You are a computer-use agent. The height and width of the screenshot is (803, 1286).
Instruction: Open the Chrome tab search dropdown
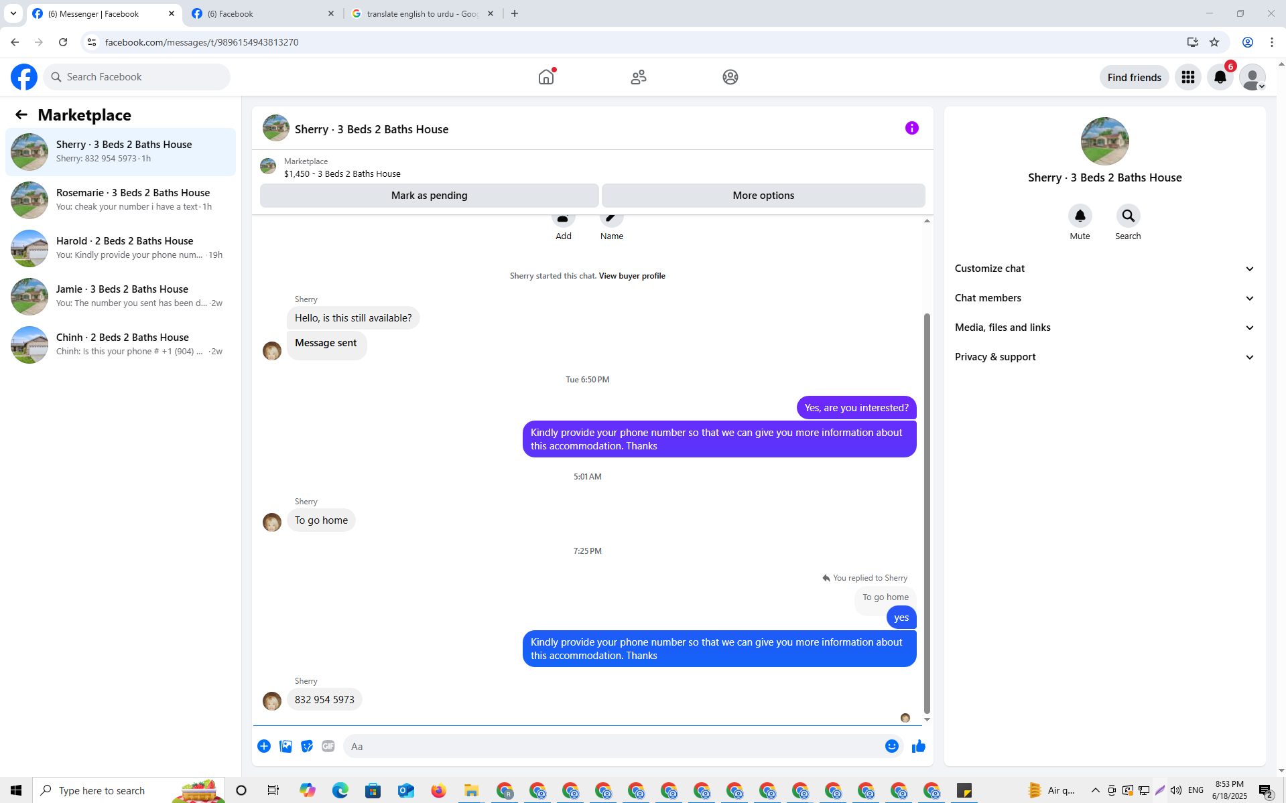(13, 13)
